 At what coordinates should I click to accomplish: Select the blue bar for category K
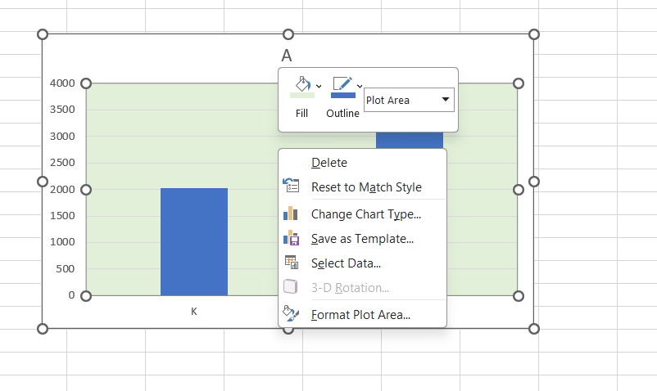pyautogui.click(x=194, y=241)
